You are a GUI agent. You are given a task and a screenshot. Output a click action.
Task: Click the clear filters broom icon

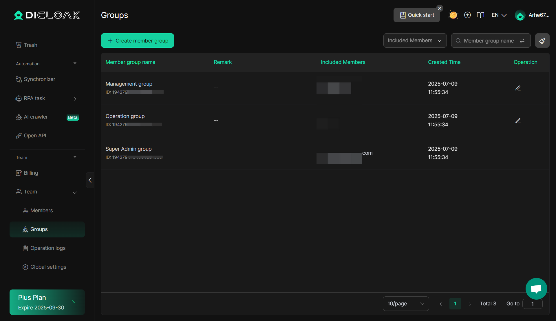[542, 41]
